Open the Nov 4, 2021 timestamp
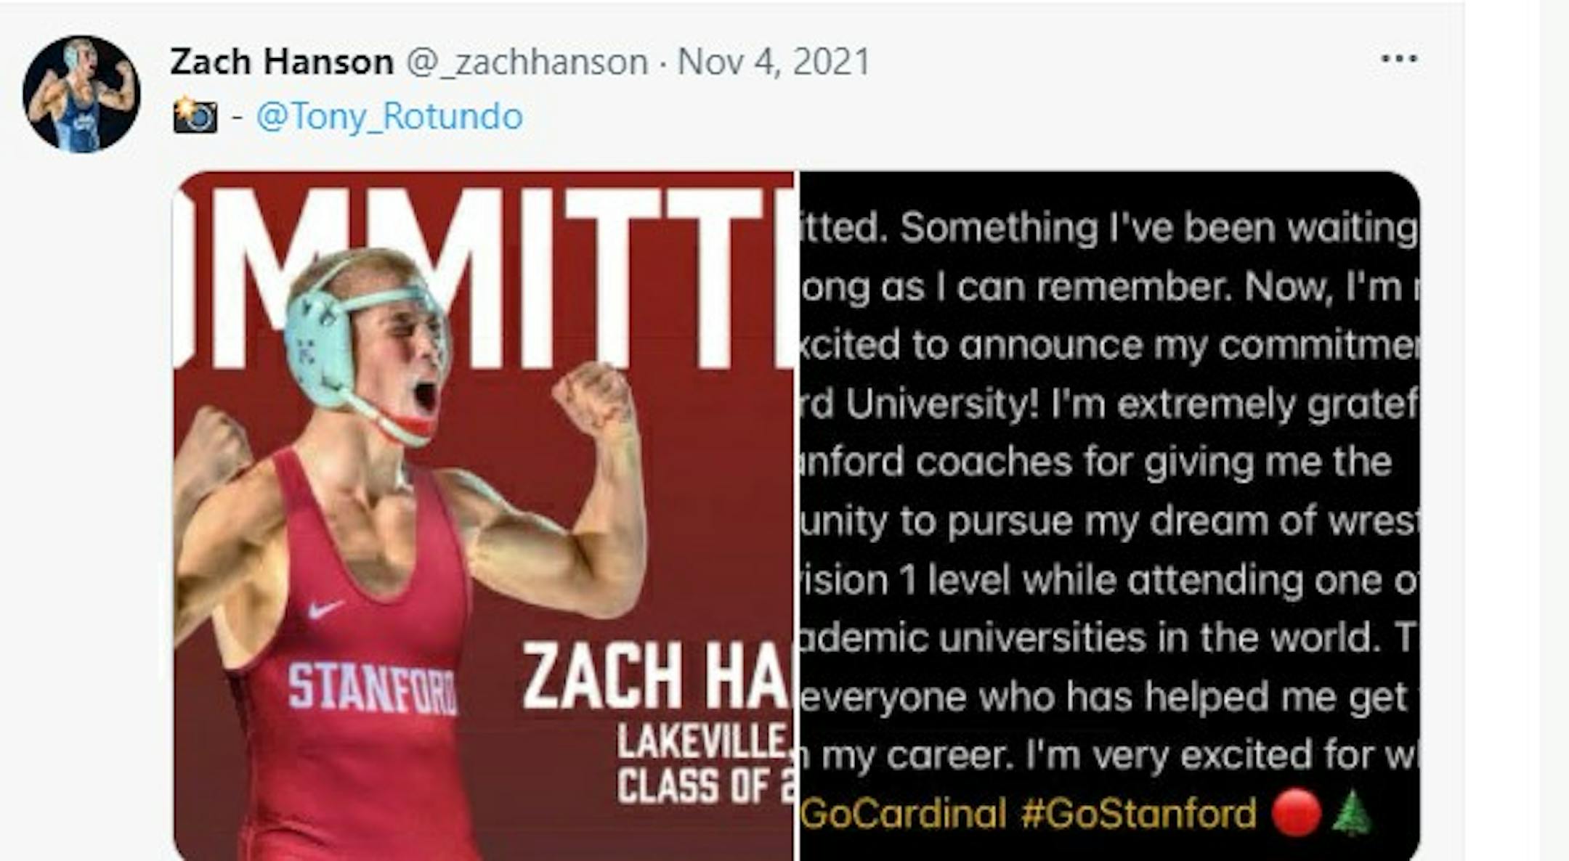Screen dimensions: 1569x861 tap(774, 62)
